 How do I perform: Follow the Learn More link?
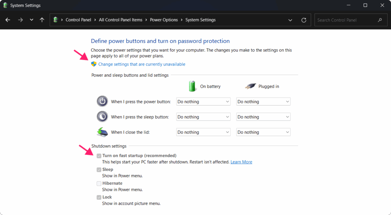(x=241, y=162)
